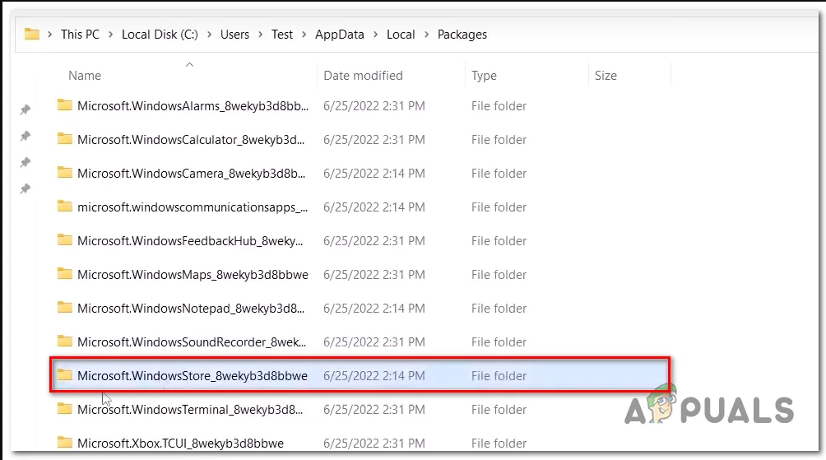Select Microsoft.WindowsSoundRecorder folder icon
This screenshot has width=826, height=460.
[65, 341]
